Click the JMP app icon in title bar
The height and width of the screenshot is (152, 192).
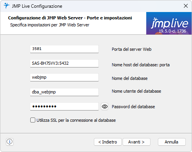coord(6,6)
